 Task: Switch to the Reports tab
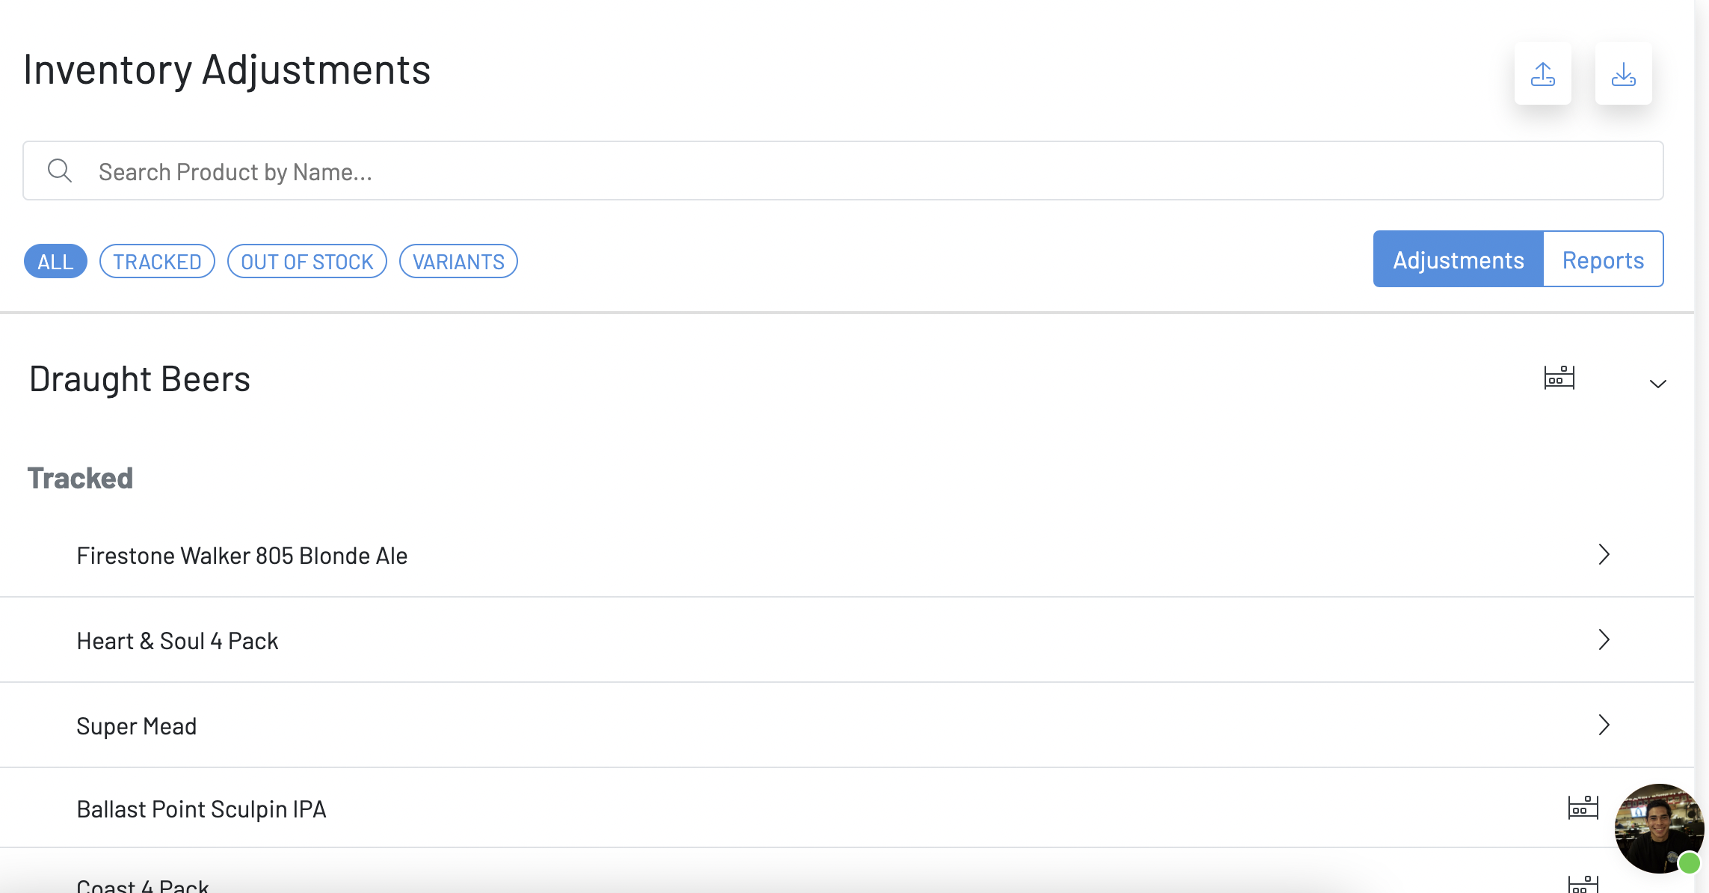(x=1603, y=260)
